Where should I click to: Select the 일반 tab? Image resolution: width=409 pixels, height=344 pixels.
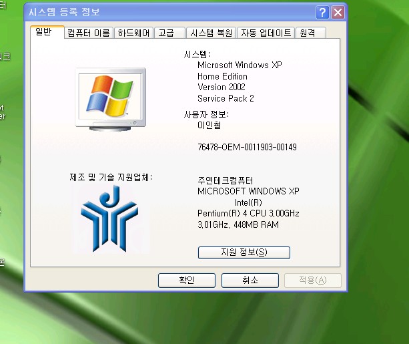click(43, 31)
